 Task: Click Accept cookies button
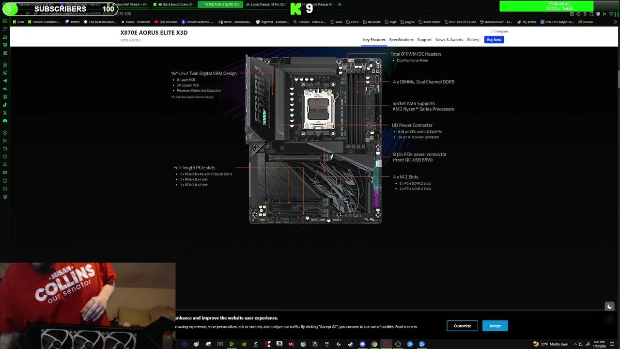pyautogui.click(x=495, y=326)
